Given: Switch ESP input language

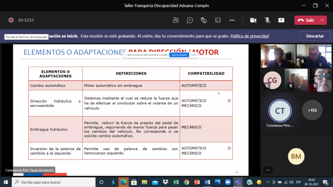Looking at the screenshot, I should point(298,182).
